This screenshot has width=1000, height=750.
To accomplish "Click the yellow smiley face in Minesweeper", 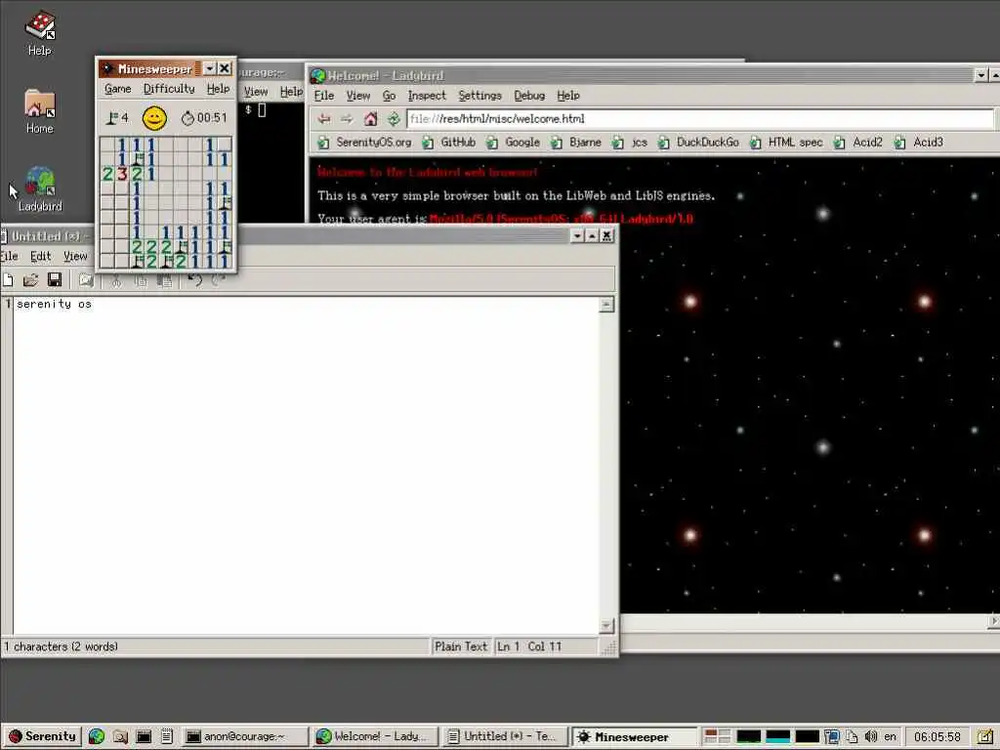I will tap(154, 118).
